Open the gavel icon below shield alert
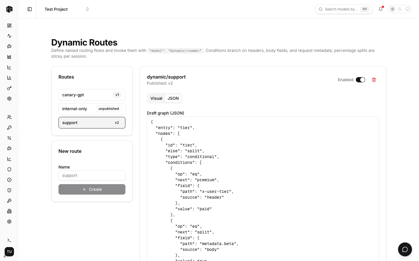 coord(9,201)
